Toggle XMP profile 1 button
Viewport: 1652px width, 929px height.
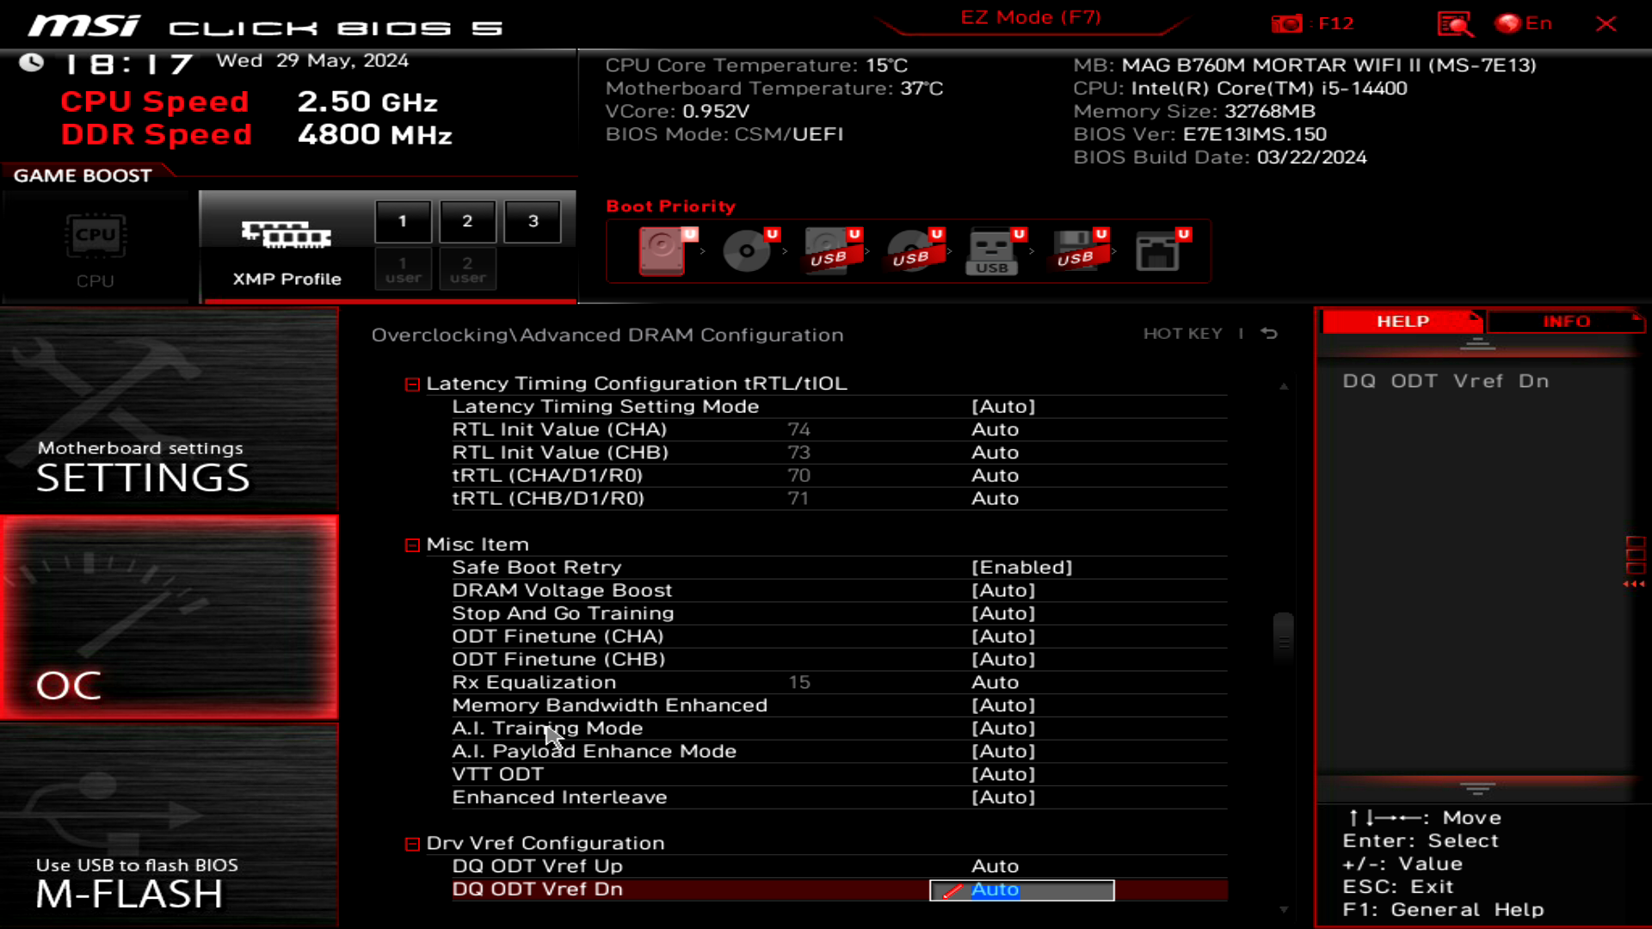pos(403,221)
